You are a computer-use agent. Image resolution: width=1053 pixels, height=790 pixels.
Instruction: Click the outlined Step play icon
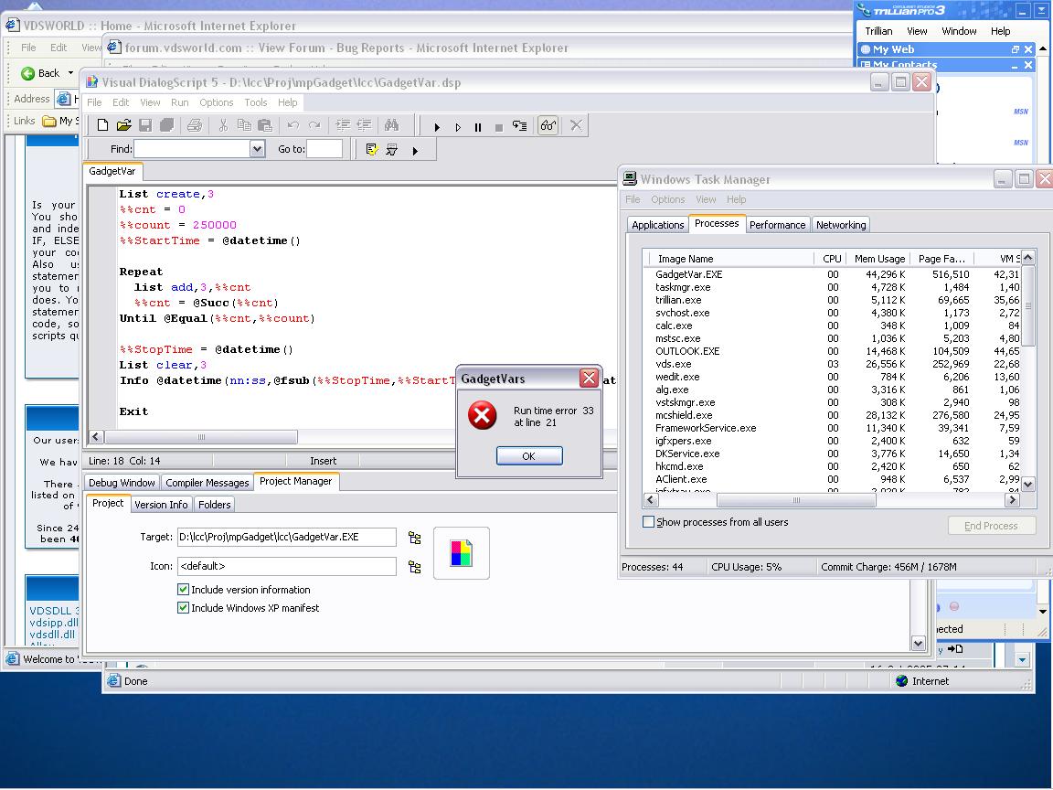[x=458, y=126]
